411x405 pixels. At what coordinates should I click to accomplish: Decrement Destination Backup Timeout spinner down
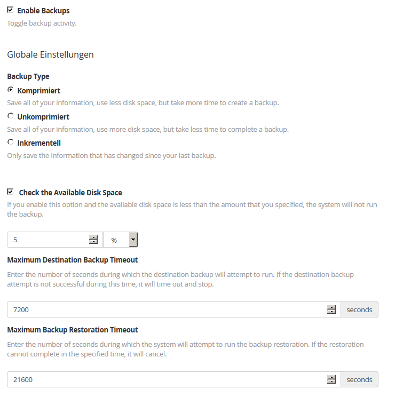[331, 312]
